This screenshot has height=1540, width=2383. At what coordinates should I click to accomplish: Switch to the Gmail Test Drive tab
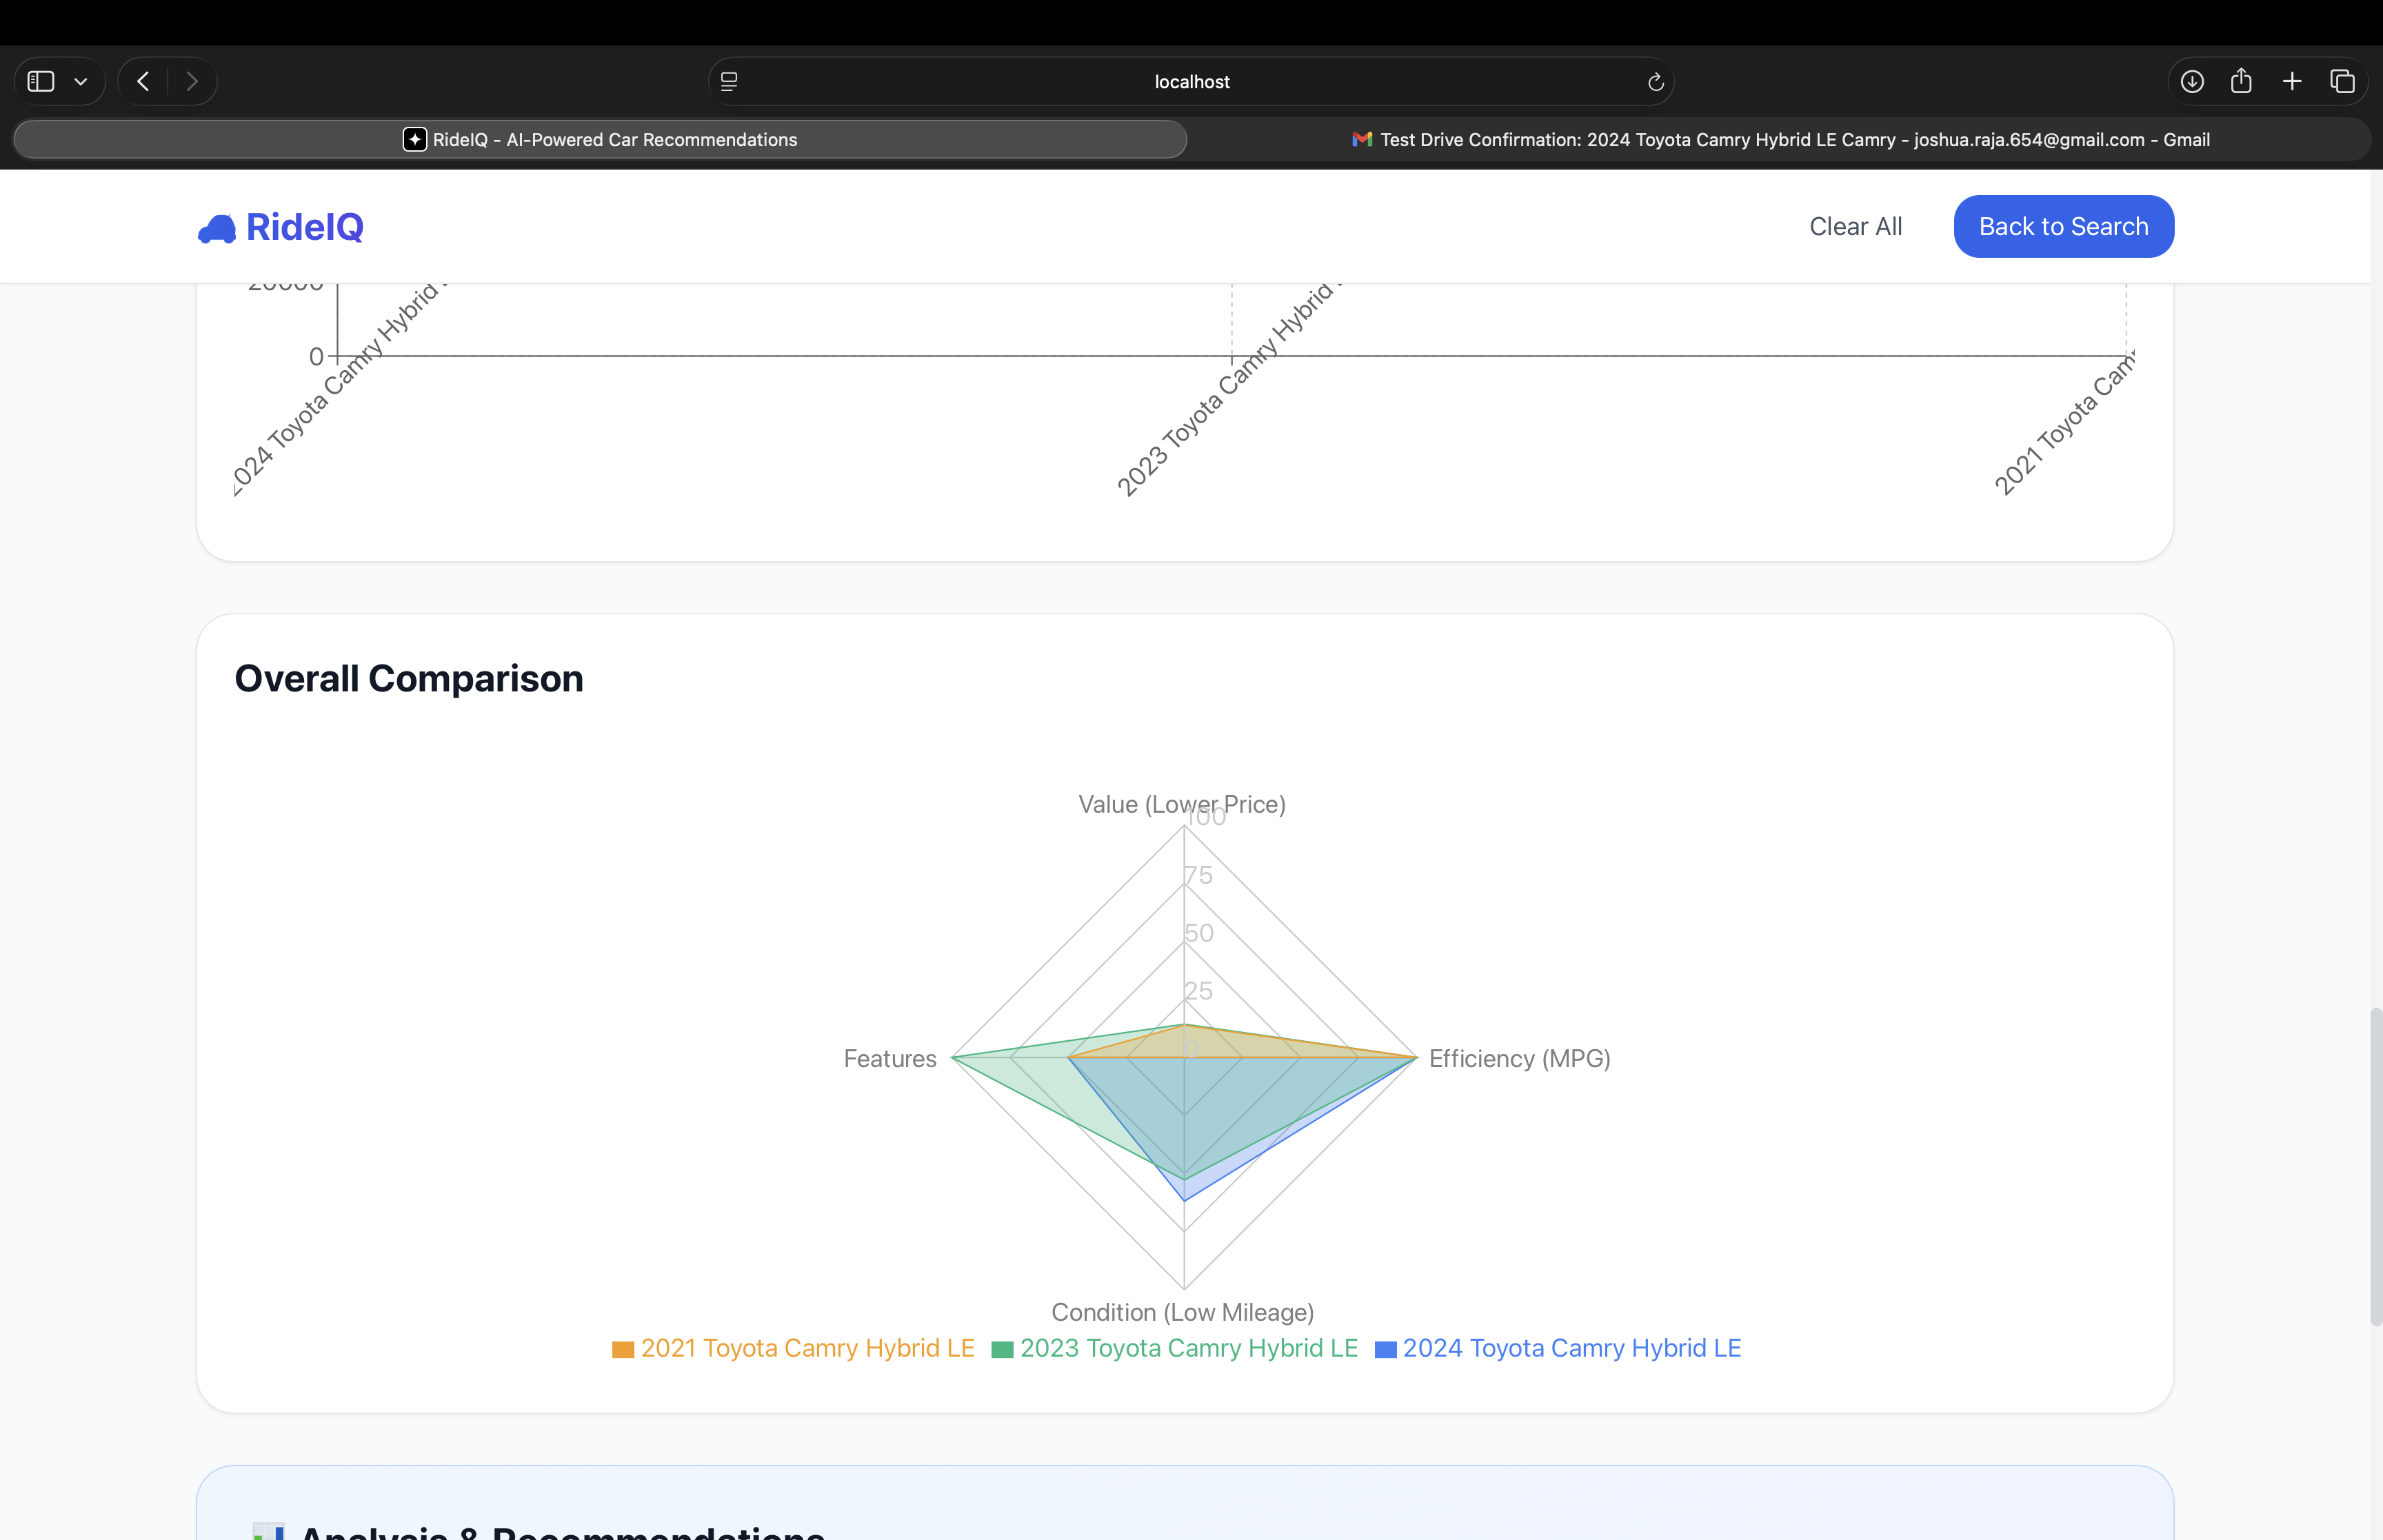[x=1780, y=140]
